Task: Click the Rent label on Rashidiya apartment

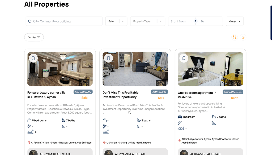Action: pos(234,98)
